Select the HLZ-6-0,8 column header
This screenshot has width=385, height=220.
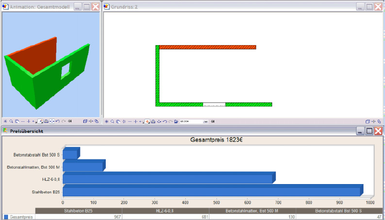point(165,211)
